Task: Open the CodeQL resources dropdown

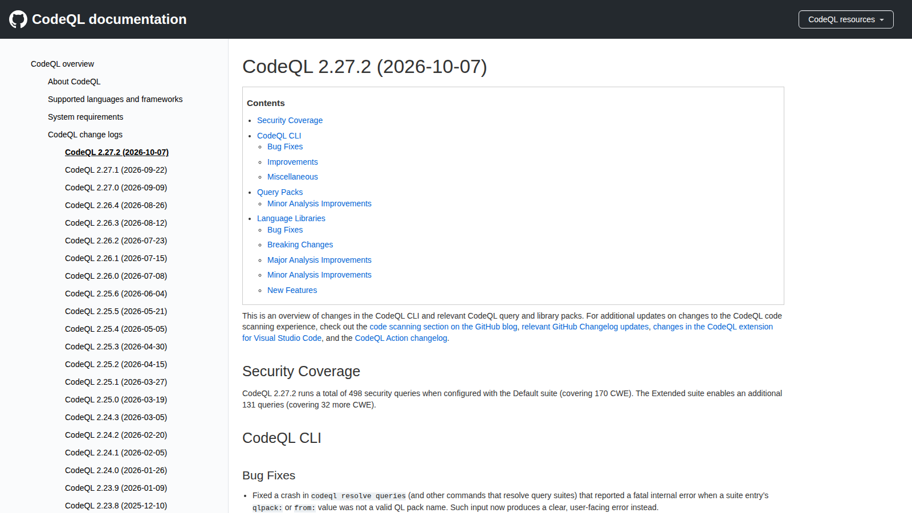Action: click(x=846, y=19)
